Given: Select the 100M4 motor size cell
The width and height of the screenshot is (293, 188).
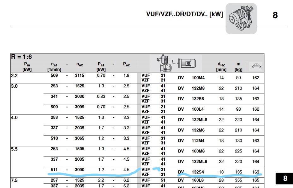Looking at the screenshot, I should pyautogui.click(x=198, y=78).
